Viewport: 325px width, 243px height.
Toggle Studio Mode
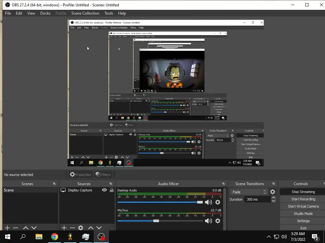click(x=303, y=214)
